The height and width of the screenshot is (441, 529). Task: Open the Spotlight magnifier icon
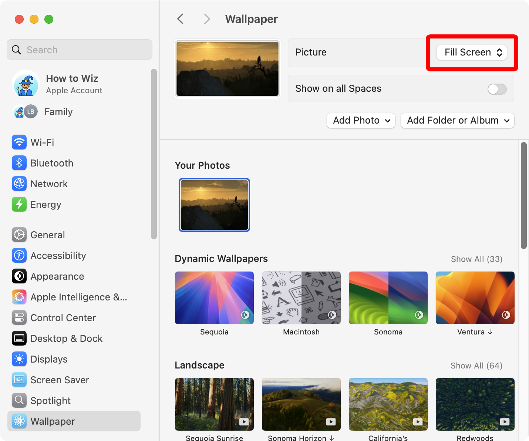19,400
